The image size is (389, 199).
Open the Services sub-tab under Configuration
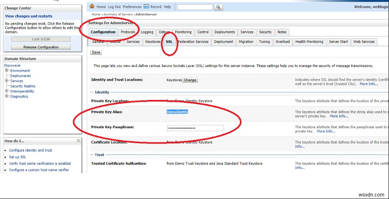(133, 42)
